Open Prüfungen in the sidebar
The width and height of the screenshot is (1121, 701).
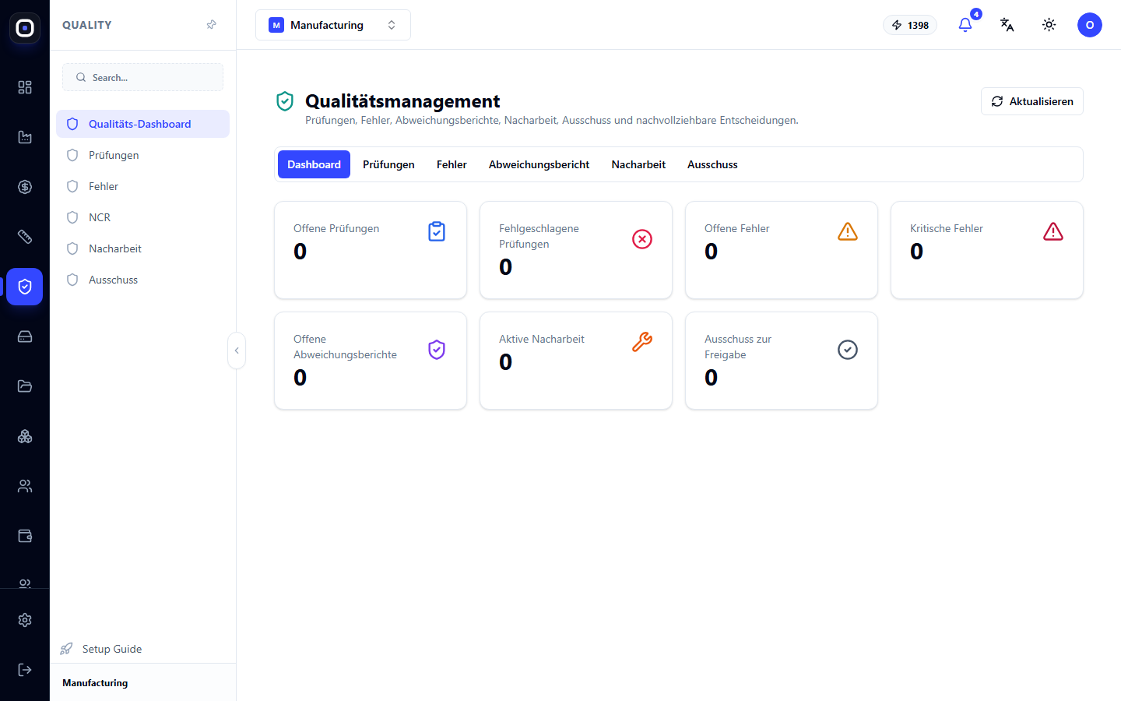142,155
